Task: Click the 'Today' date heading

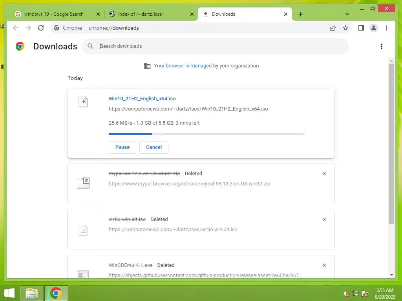Action: pyautogui.click(x=75, y=78)
